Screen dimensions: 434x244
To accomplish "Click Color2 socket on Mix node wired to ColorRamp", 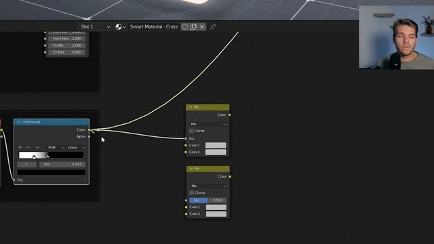I will pos(185,152).
